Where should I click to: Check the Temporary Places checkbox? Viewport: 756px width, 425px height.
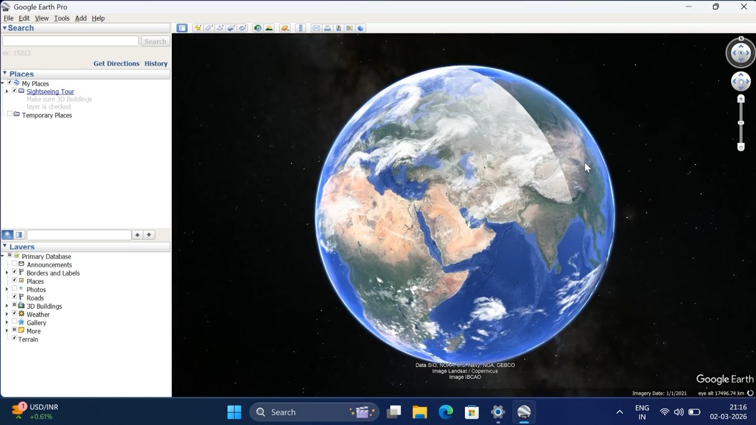tap(9, 115)
